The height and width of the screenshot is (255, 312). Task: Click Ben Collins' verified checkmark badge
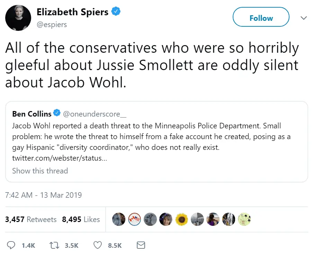click(x=57, y=113)
